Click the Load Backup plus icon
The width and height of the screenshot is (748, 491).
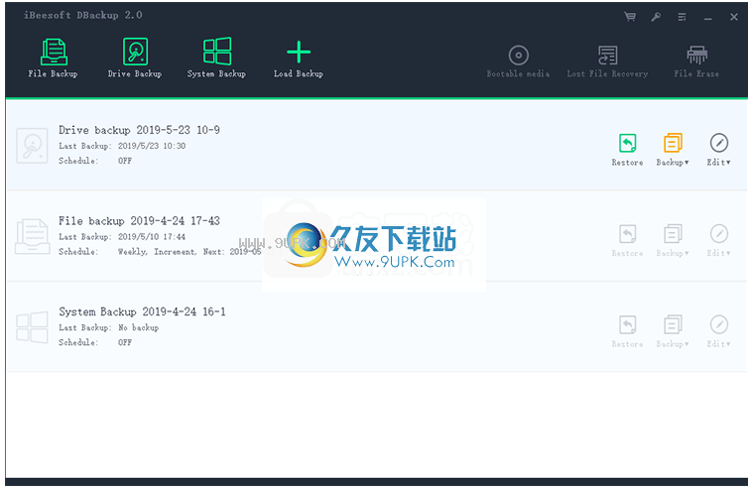click(x=299, y=52)
